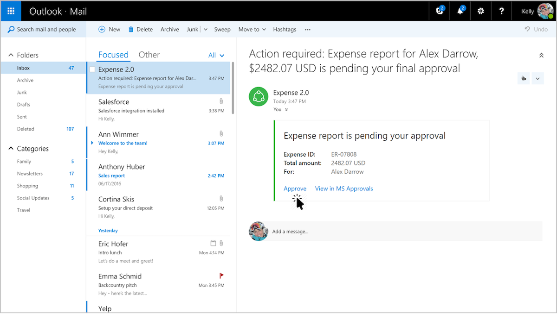Switch to the Focused tab

coord(113,55)
